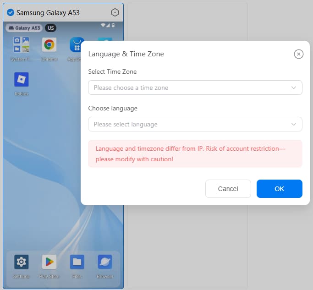This screenshot has width=313, height=290.
Task: Uncheck the Samsung Galaxy A53 checkbox
Action: click(x=10, y=12)
